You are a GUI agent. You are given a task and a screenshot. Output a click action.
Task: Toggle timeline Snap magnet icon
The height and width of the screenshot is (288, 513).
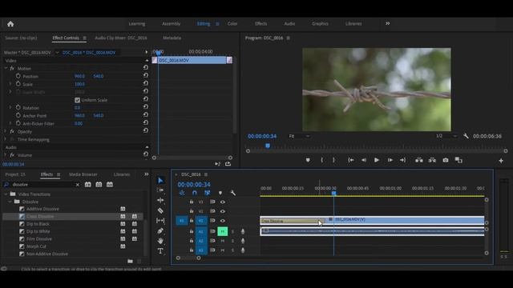tap(195, 193)
